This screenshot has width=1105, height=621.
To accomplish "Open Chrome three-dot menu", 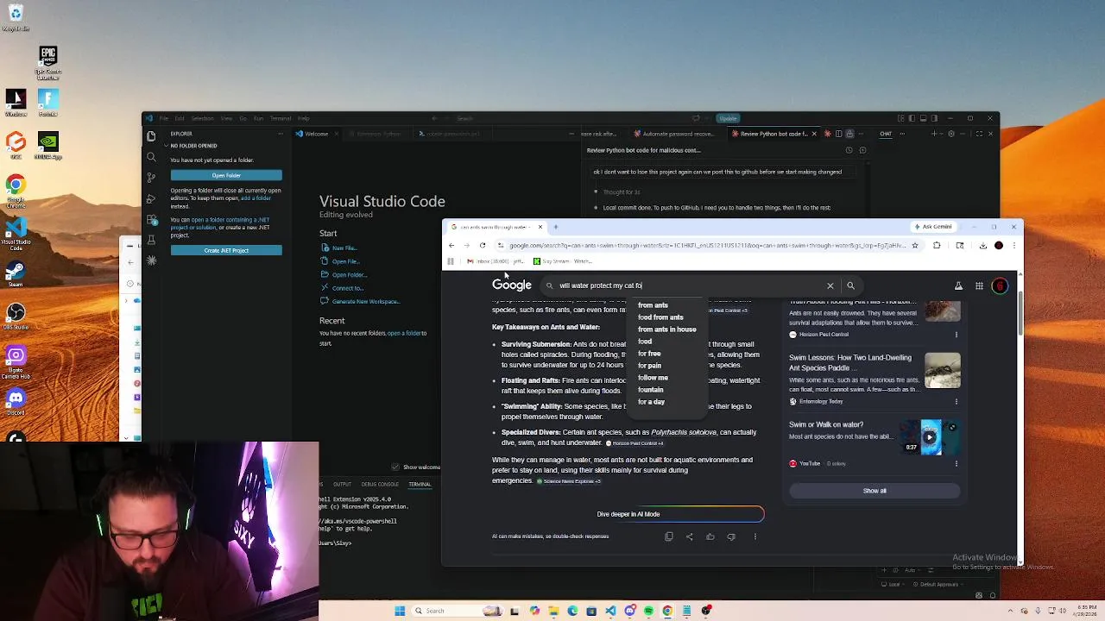I will 1013,246.
